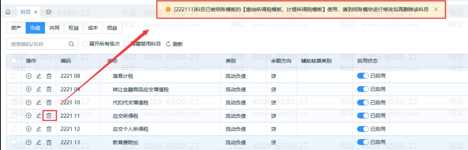Open the home icon tab
Image resolution: width=468 pixels, height=150 pixels.
click(8, 12)
